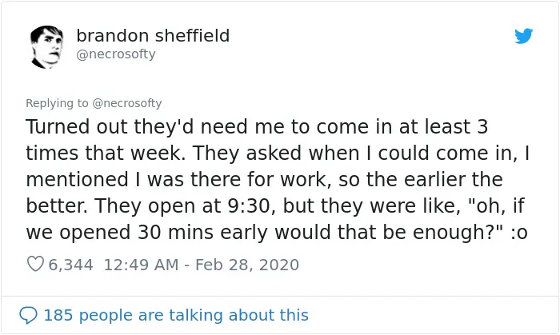Open the @necrosofty handle under the name
The height and width of the screenshot is (335, 560).
(x=116, y=54)
